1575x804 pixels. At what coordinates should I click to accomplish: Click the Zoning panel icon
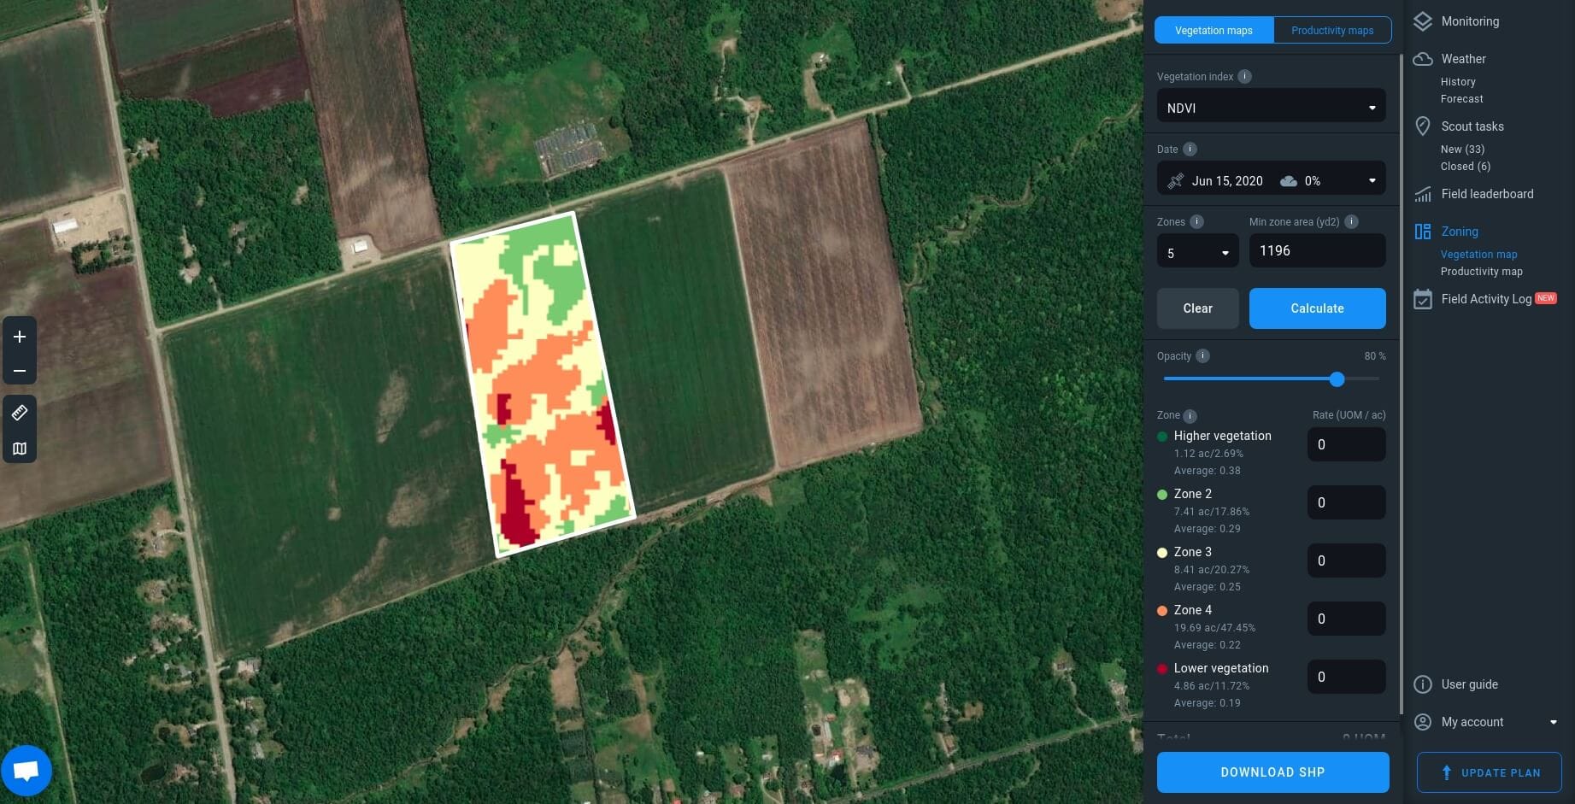click(1422, 231)
